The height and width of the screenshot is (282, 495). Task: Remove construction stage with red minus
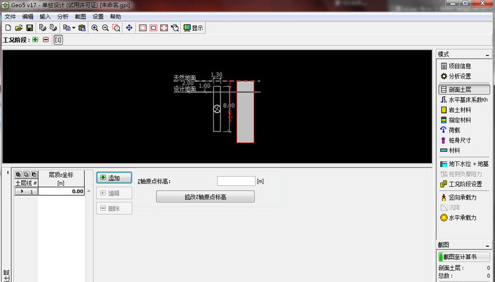pyautogui.click(x=46, y=40)
